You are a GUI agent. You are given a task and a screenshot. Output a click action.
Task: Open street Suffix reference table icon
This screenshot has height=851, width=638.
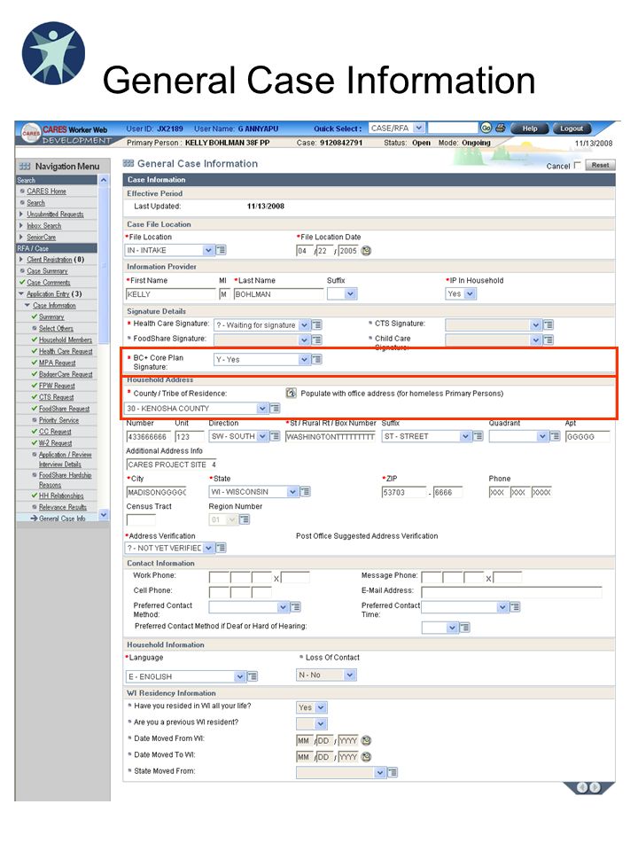(478, 436)
